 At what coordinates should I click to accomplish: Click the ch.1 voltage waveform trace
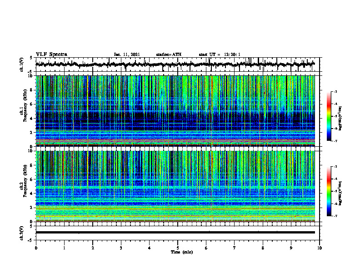(x=175, y=64)
